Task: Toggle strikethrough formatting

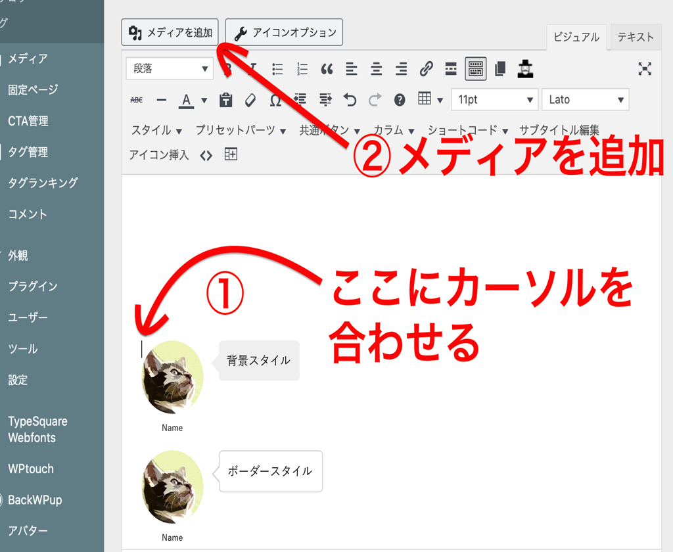Action: (137, 100)
